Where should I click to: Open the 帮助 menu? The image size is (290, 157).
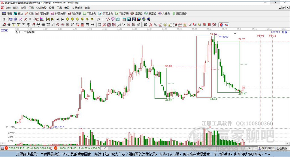click(x=87, y=8)
